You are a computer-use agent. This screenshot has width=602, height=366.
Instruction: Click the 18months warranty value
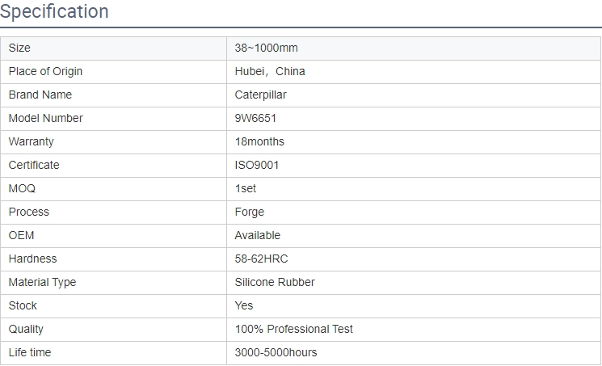(259, 141)
